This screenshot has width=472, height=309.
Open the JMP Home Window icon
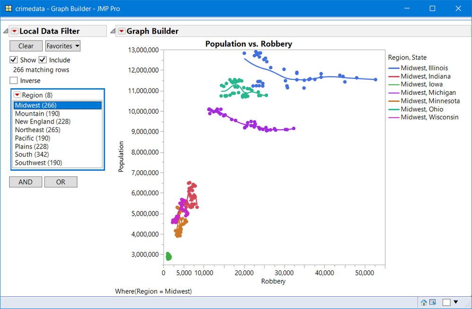(x=424, y=302)
